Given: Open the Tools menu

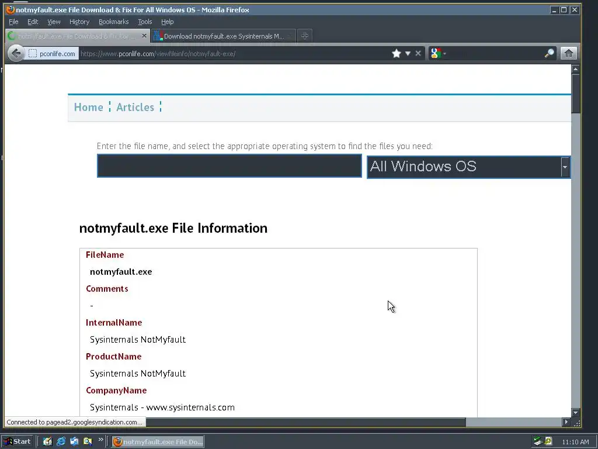Looking at the screenshot, I should pos(145,22).
